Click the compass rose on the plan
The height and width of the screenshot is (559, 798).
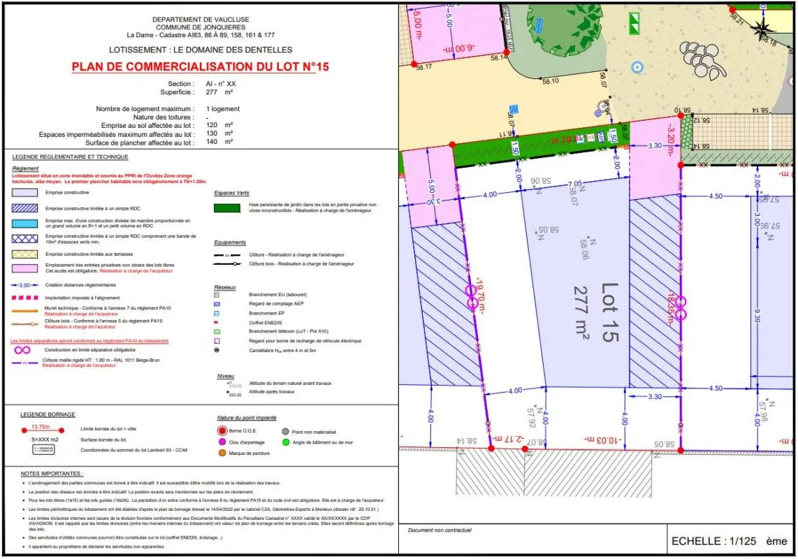[763, 29]
